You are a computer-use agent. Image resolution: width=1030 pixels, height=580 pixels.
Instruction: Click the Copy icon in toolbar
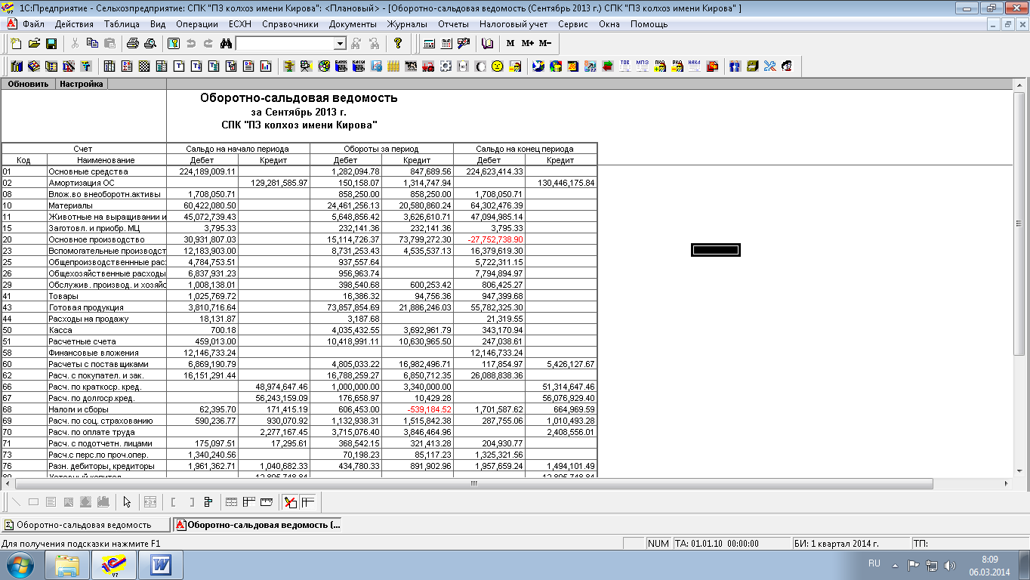(92, 44)
